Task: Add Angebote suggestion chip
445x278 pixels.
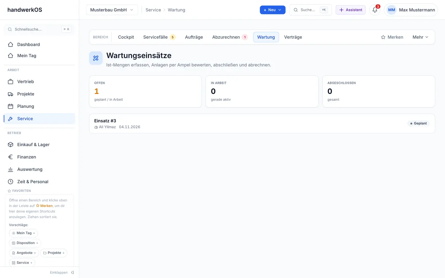Action: [24, 253]
